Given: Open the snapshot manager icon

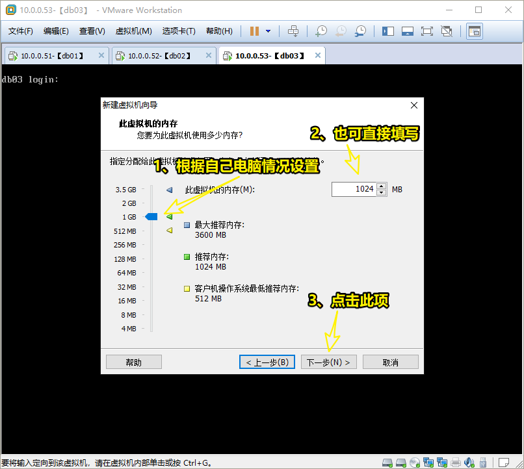Looking at the screenshot, I should click(360, 31).
